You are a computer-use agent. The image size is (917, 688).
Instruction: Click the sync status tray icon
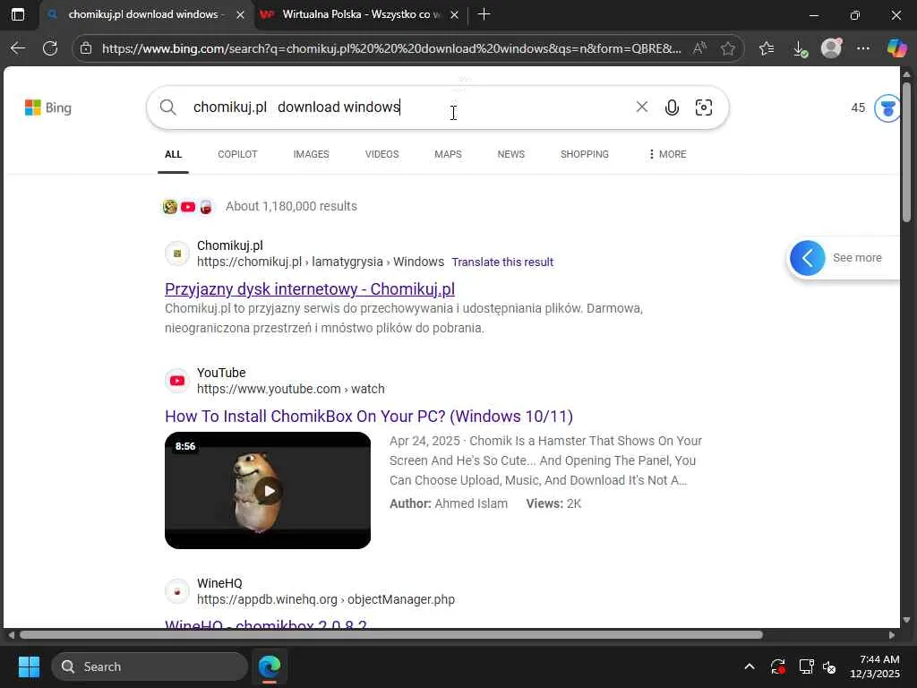(778, 666)
